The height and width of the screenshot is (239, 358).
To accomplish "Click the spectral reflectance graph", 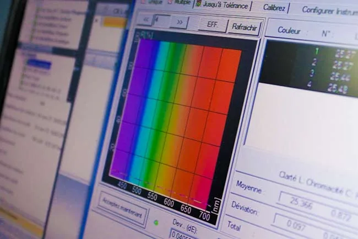I will coord(175,124).
